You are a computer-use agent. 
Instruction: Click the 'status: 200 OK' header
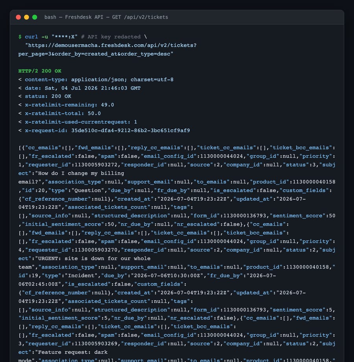tap(48, 96)
